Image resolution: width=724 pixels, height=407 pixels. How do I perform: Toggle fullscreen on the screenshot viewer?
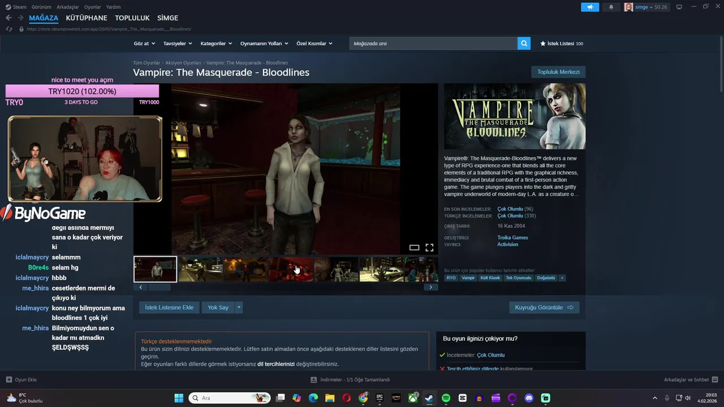(x=429, y=248)
